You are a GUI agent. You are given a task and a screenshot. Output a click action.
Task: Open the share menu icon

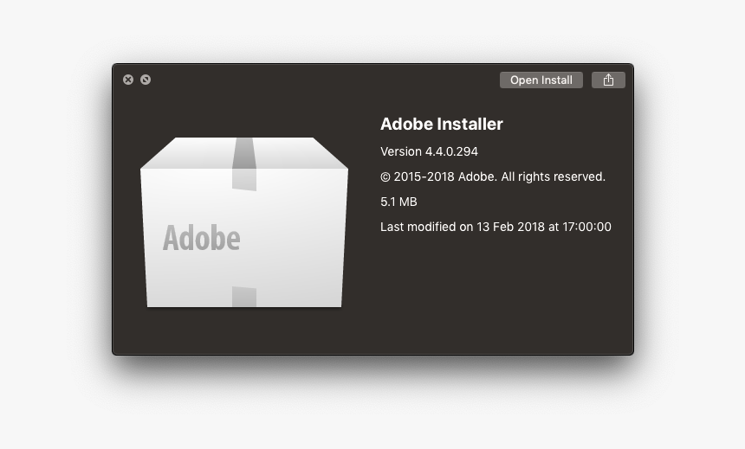pos(608,80)
